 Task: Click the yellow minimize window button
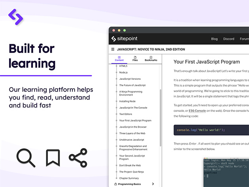pos(119,30)
